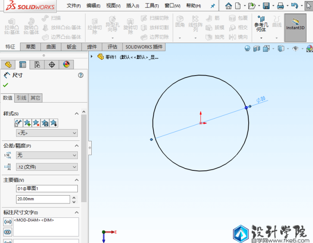313x243 pixels.
Task: Switch to the 草图 tab
Action: pyautogui.click(x=30, y=47)
